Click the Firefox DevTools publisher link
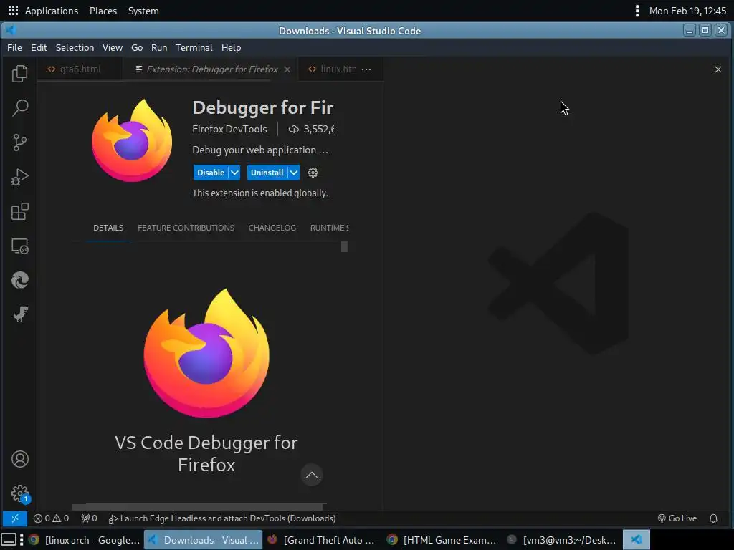Image resolution: width=734 pixels, height=550 pixels. tap(229, 129)
